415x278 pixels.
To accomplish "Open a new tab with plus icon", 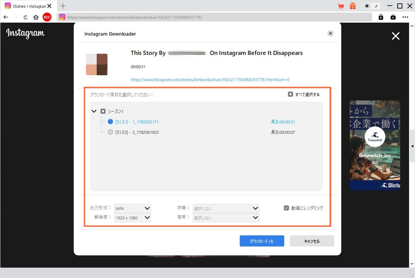I will click(x=63, y=6).
